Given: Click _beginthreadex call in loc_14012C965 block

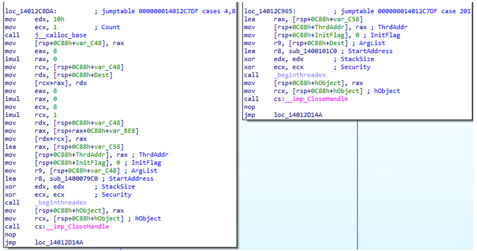Looking at the screenshot, I should coord(300,75).
